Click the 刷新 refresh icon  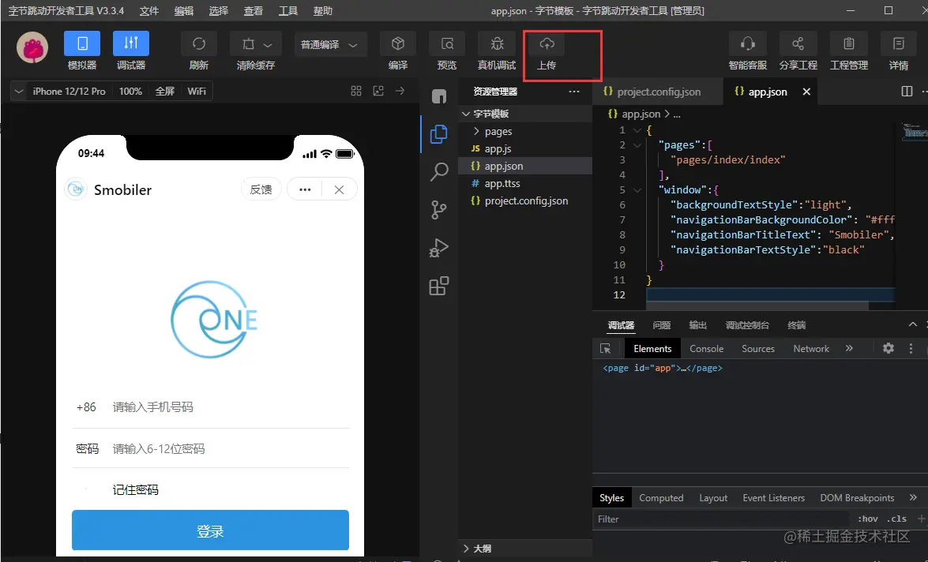199,43
